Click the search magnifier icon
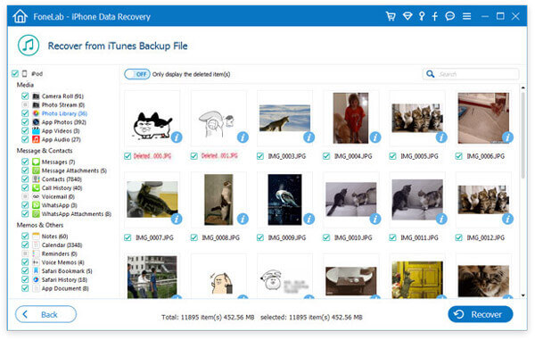The height and width of the screenshot is (340, 535). [x=431, y=74]
